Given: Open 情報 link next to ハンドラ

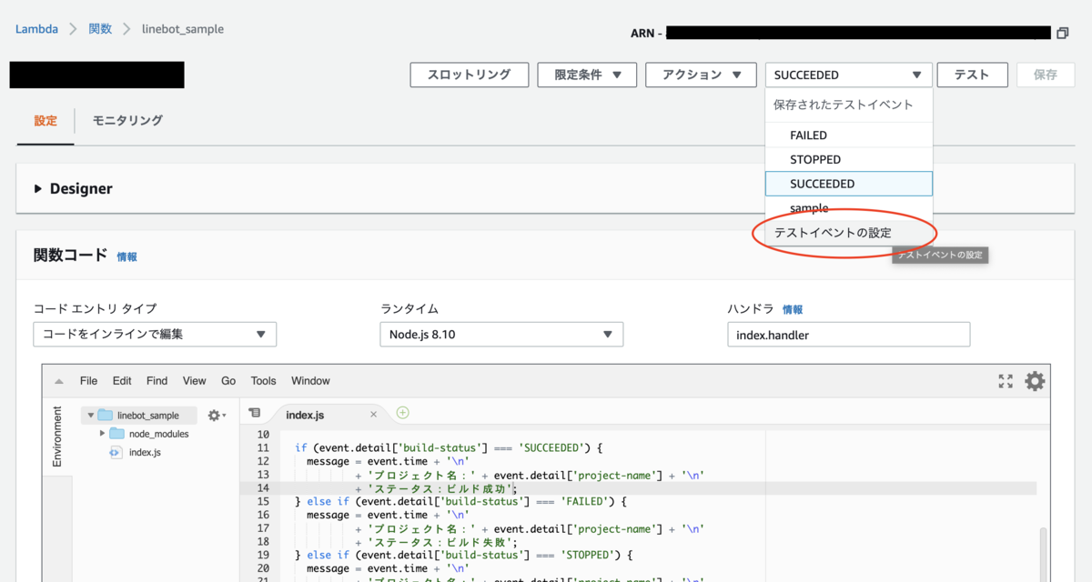Looking at the screenshot, I should coord(793,310).
